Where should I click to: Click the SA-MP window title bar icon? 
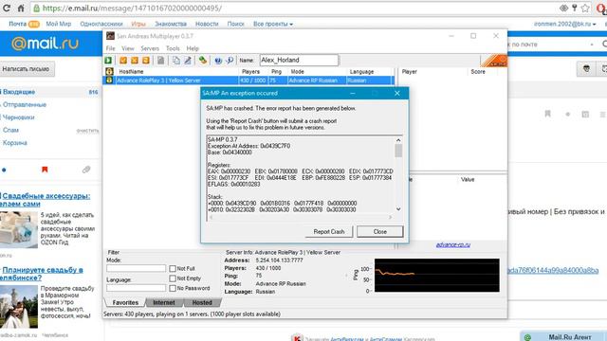[110, 36]
